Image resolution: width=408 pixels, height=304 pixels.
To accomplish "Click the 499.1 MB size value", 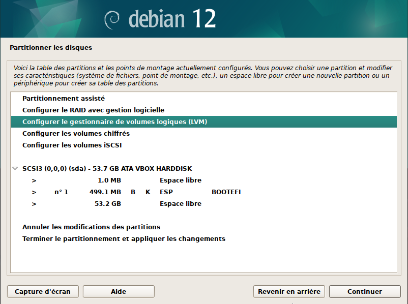I will 105,192.
